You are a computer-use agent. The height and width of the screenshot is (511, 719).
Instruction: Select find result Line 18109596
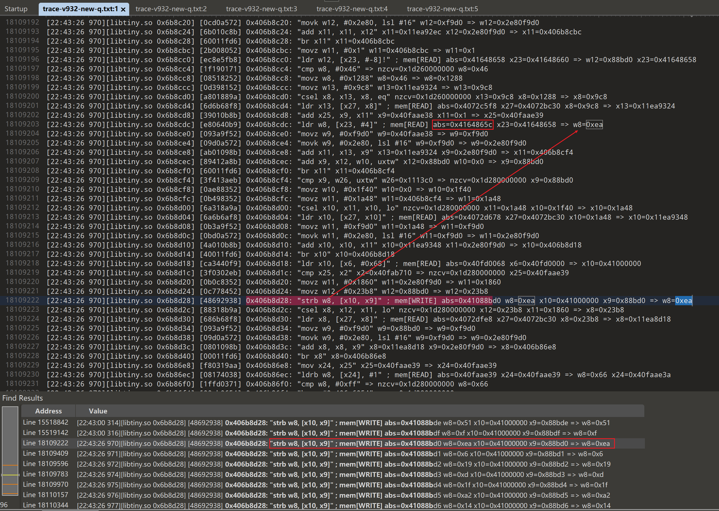(333, 464)
